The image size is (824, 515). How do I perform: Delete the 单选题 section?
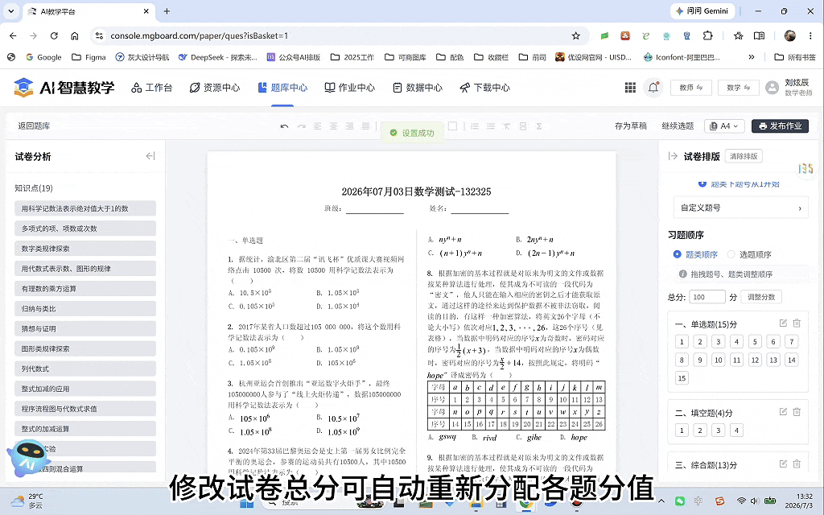[x=797, y=323]
